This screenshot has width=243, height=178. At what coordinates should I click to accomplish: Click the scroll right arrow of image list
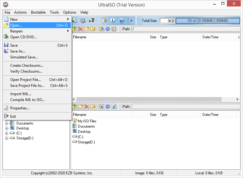pyautogui.click(x=237, y=99)
